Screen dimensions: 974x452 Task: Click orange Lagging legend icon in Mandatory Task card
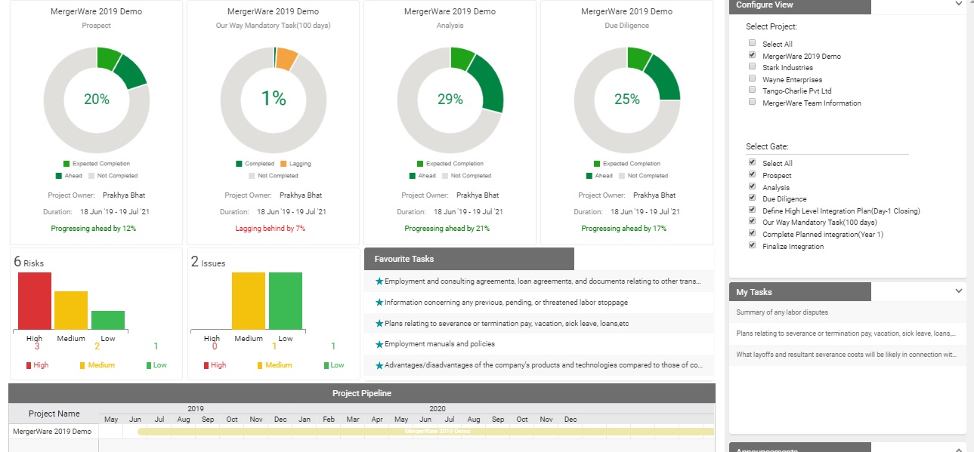283,164
